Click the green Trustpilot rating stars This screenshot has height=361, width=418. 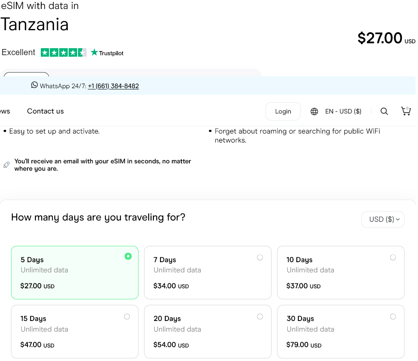63,52
